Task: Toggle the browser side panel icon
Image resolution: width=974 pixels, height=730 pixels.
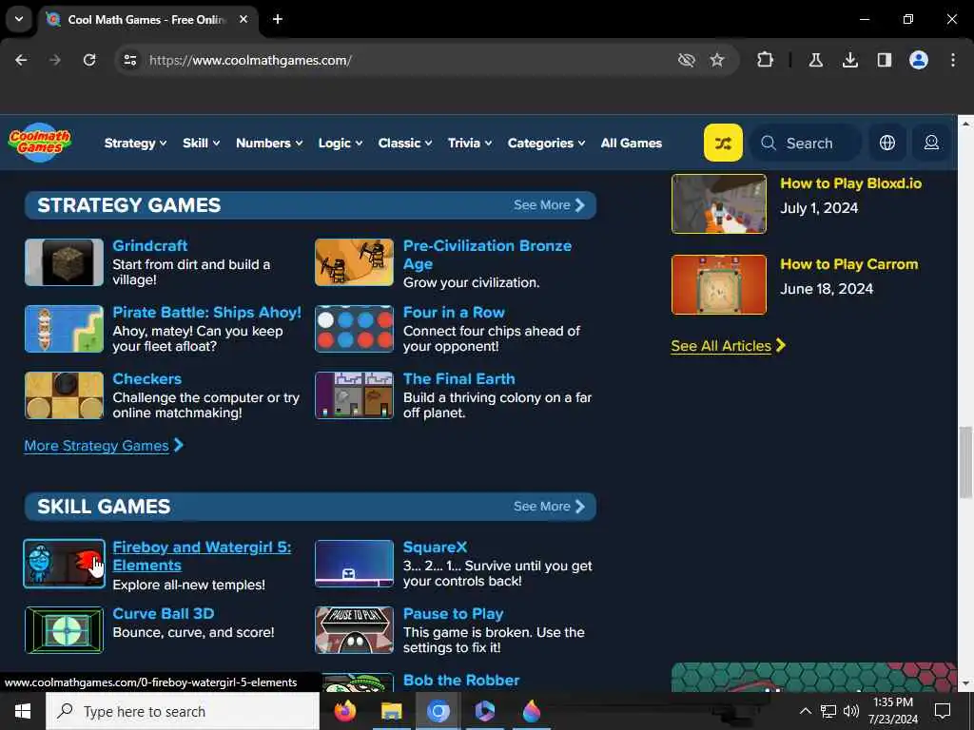Action: 885,60
